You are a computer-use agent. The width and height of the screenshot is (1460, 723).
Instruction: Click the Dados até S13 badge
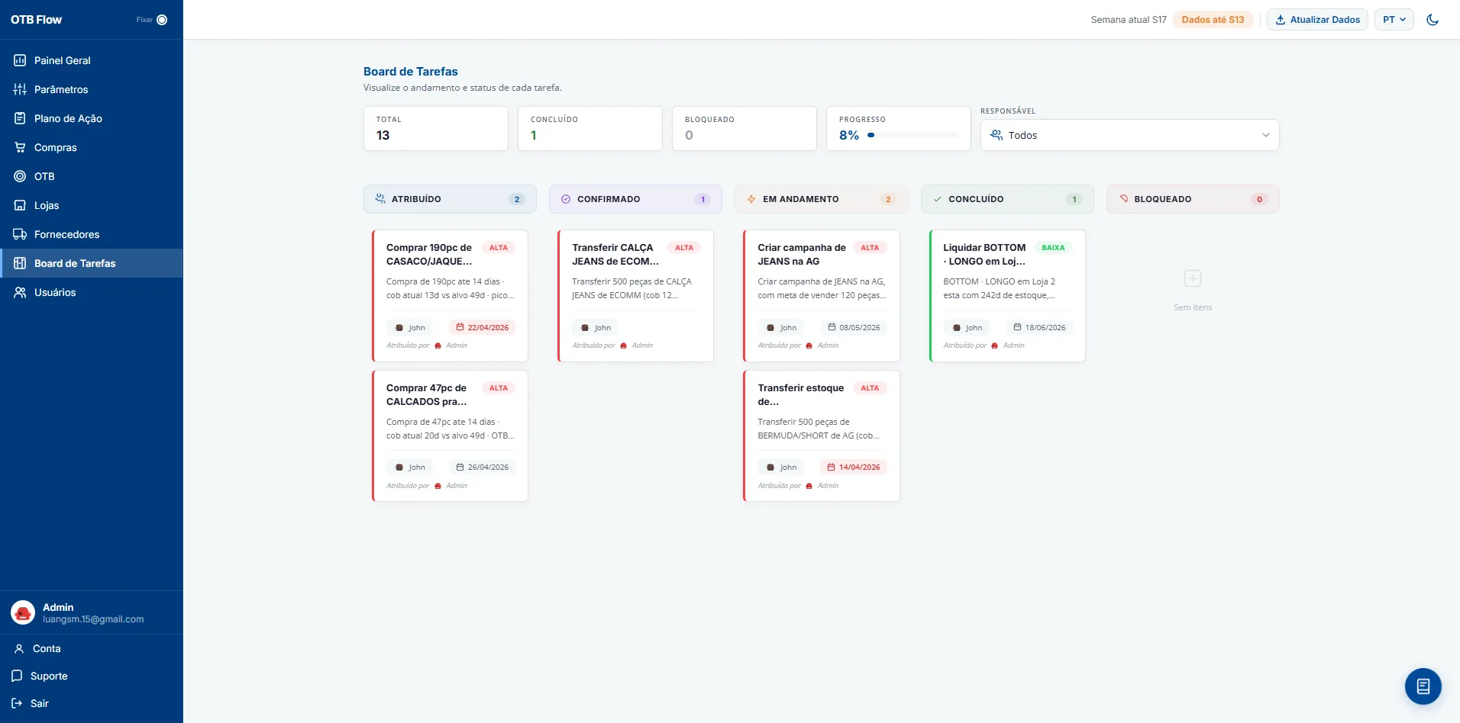[1213, 20]
